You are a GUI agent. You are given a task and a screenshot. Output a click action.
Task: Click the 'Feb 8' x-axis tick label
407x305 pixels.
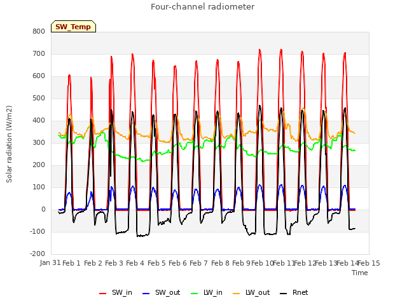coord(221,263)
